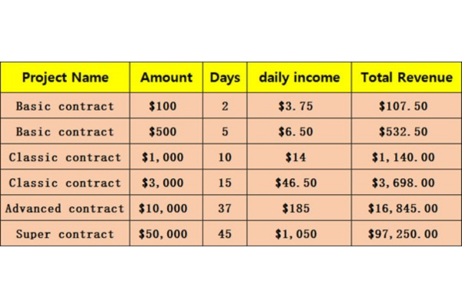Viewport: 462px width, 308px height.
Task: Click the Days column header
Action: (x=225, y=78)
